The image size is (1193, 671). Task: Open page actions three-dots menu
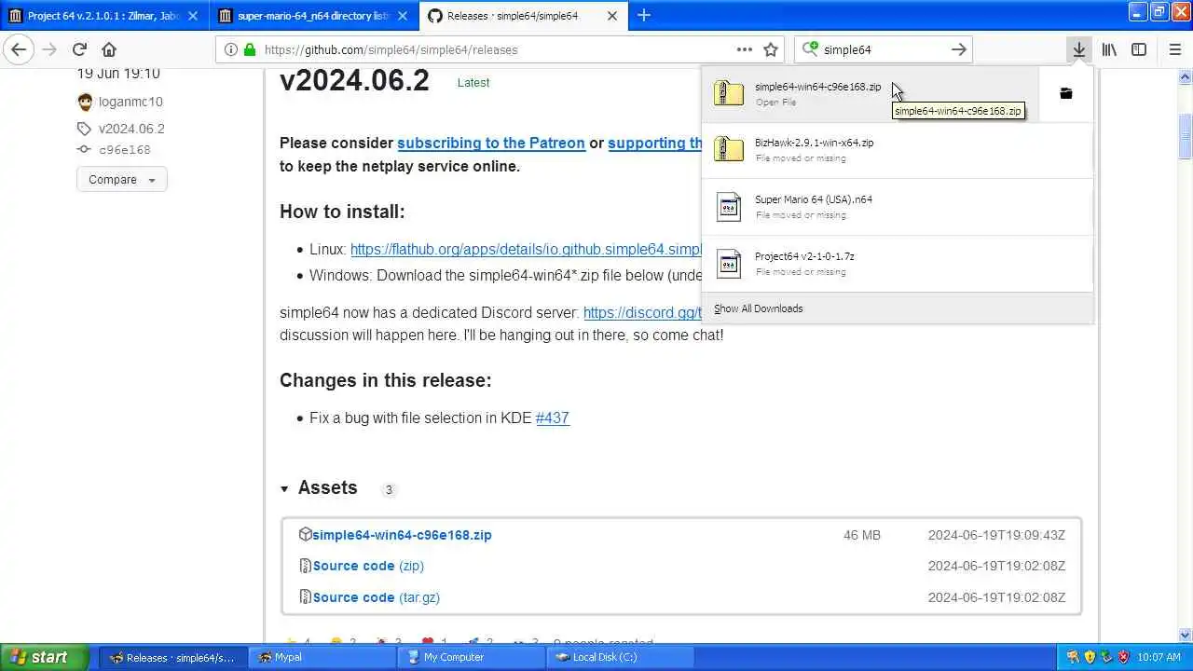pos(744,49)
